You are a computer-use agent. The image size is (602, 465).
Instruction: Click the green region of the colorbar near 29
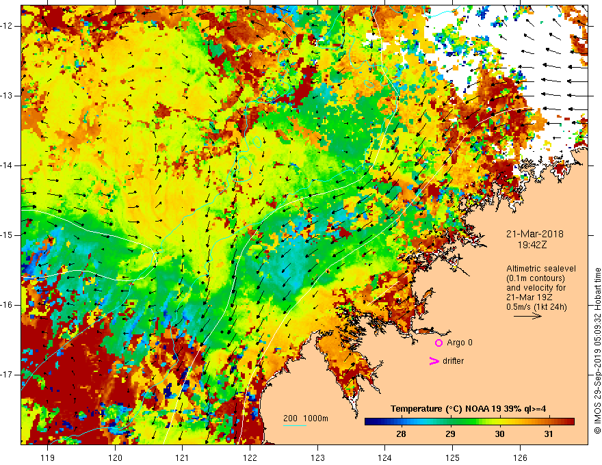coord(450,422)
